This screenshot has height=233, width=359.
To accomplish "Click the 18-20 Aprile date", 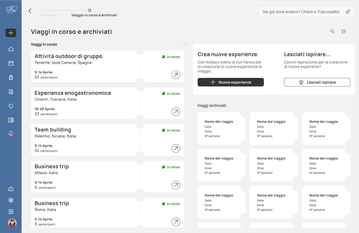I will [45, 109].
